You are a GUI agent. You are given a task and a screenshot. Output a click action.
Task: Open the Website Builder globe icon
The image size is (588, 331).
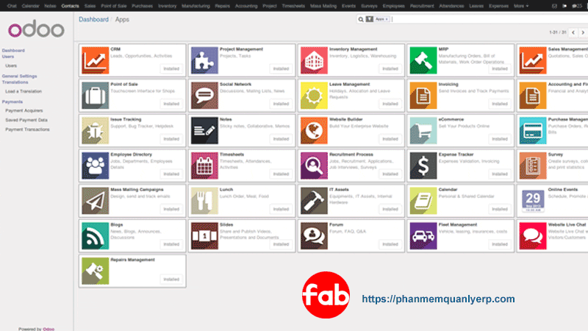[314, 131]
